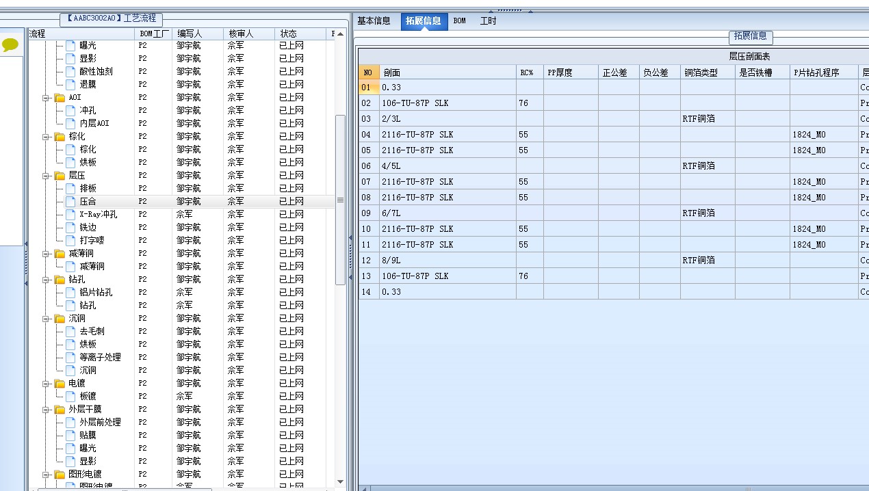The width and height of the screenshot is (869, 491).
Task: Click the scroll down arrow of process tree
Action: (x=340, y=483)
